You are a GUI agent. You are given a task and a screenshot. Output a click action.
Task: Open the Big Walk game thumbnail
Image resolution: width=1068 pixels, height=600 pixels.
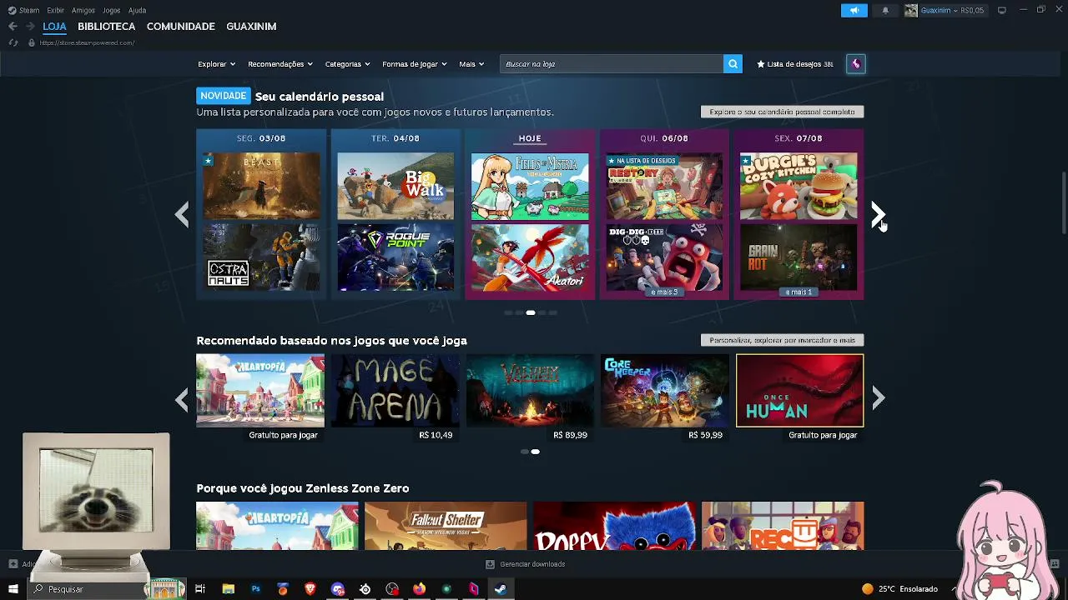[395, 186]
